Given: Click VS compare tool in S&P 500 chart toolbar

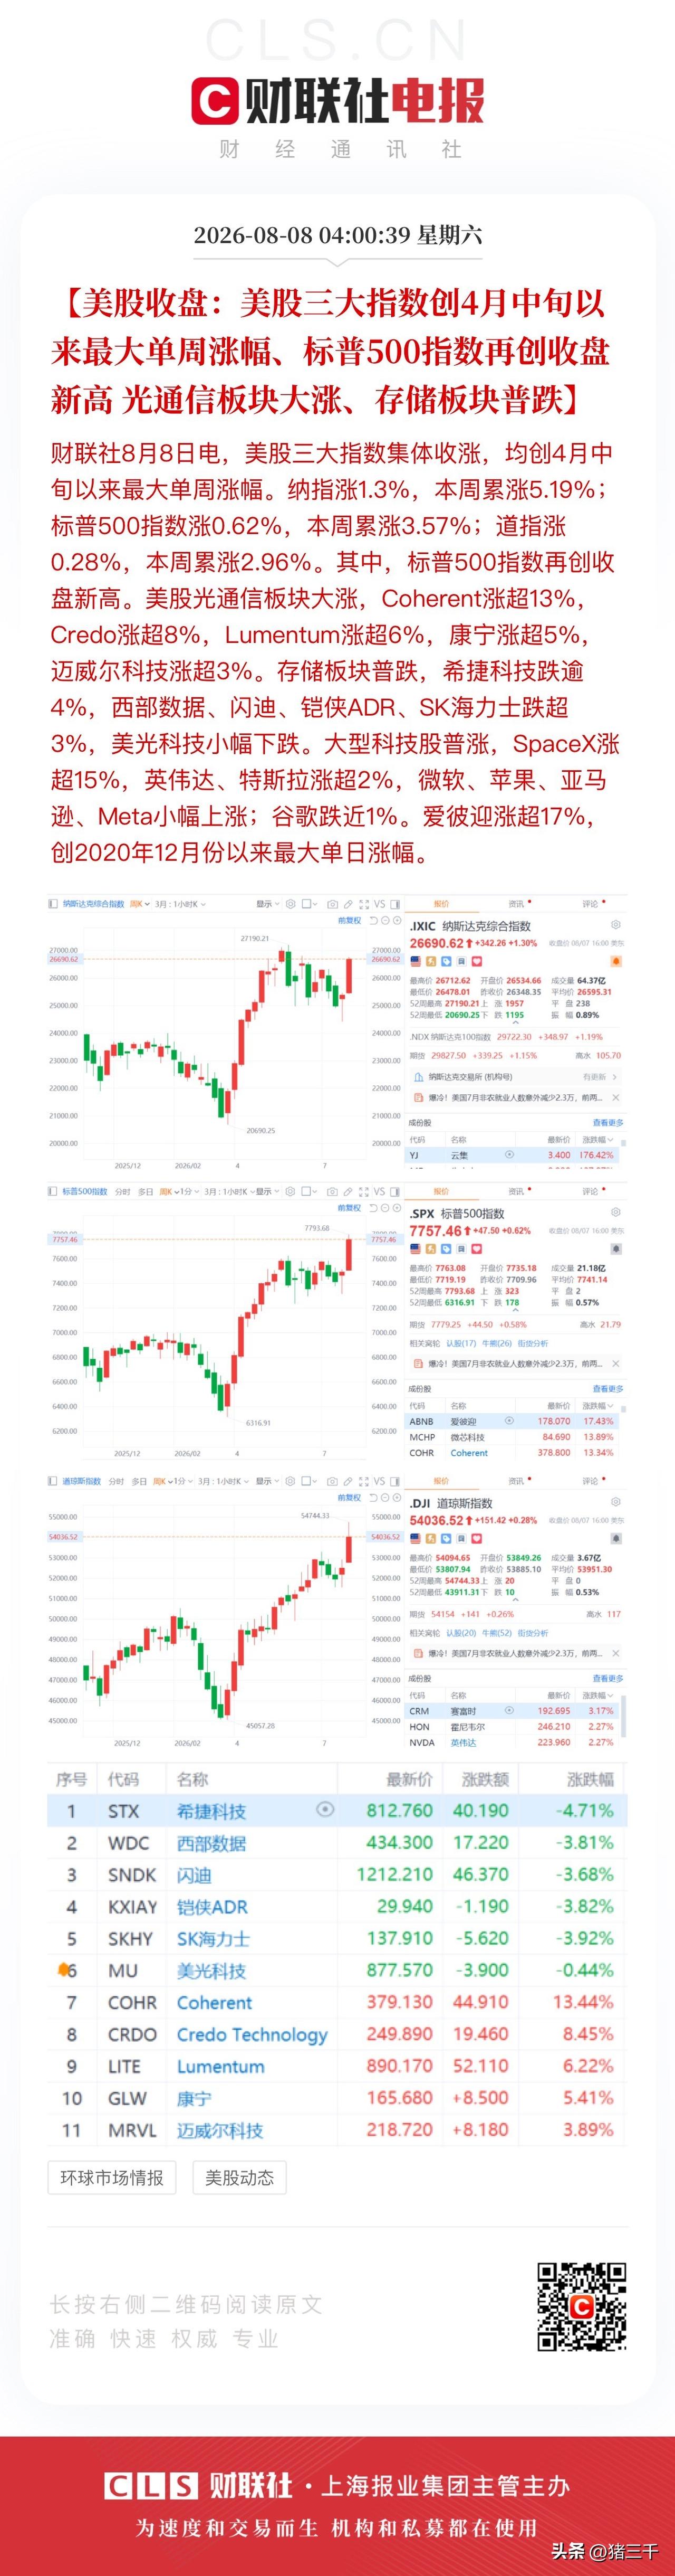Looking at the screenshot, I should coord(380,1192).
